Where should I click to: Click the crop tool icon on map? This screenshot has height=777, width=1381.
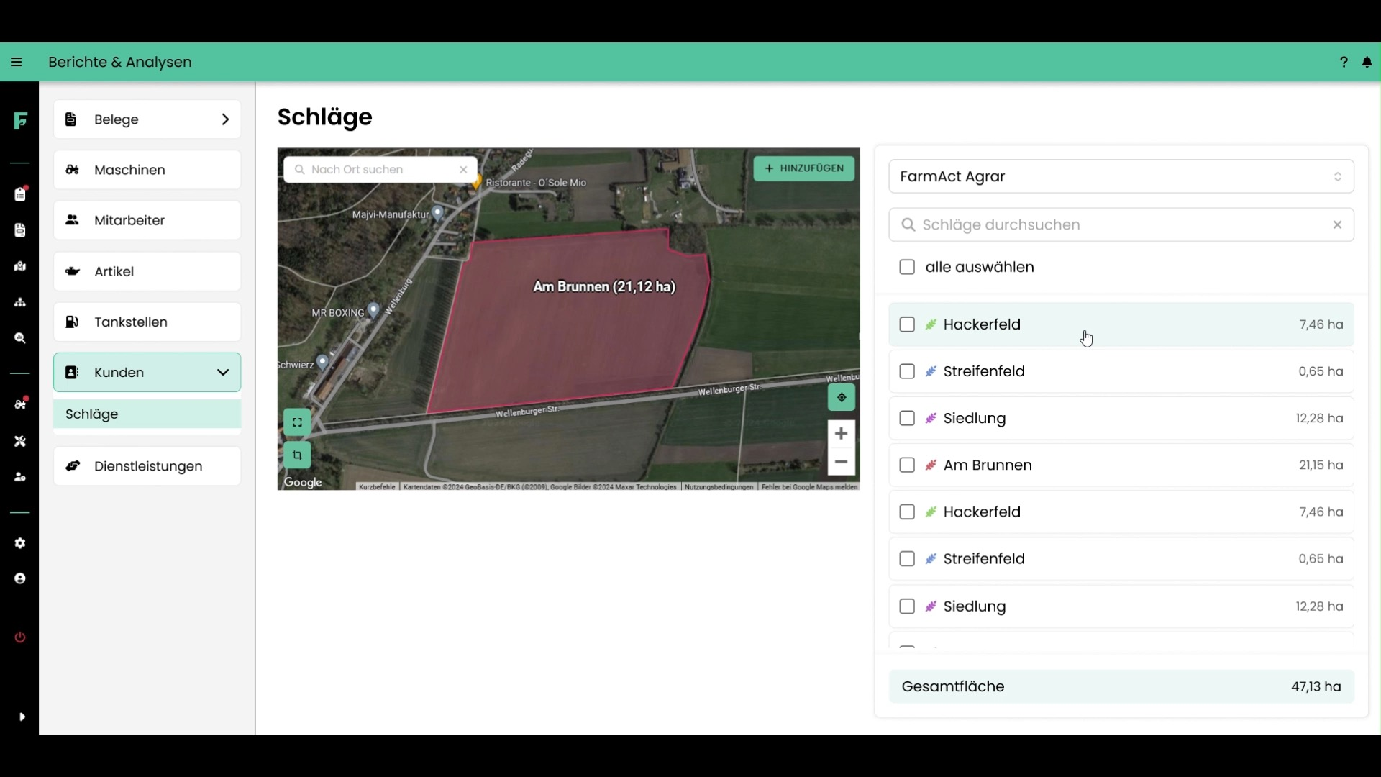[297, 455]
